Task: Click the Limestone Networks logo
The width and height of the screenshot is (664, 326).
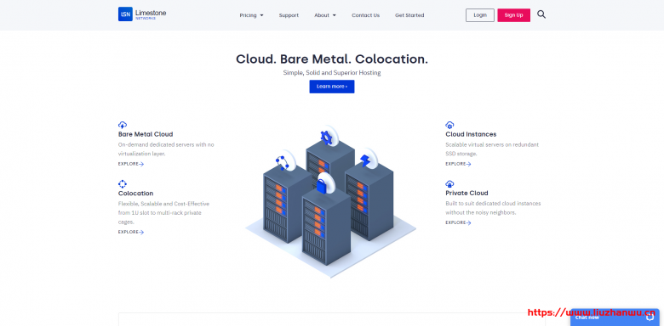Action: (x=142, y=14)
